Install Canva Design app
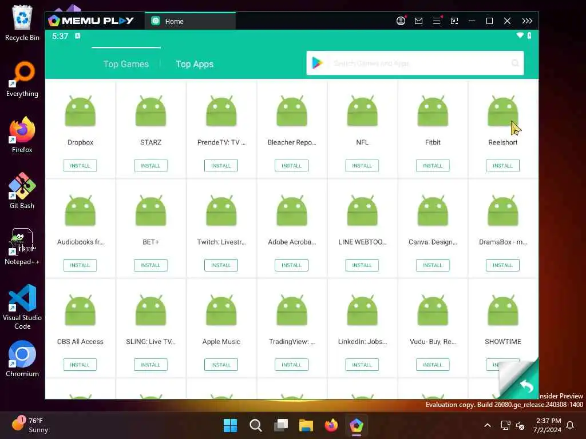This screenshot has width=586, height=439. [433, 265]
